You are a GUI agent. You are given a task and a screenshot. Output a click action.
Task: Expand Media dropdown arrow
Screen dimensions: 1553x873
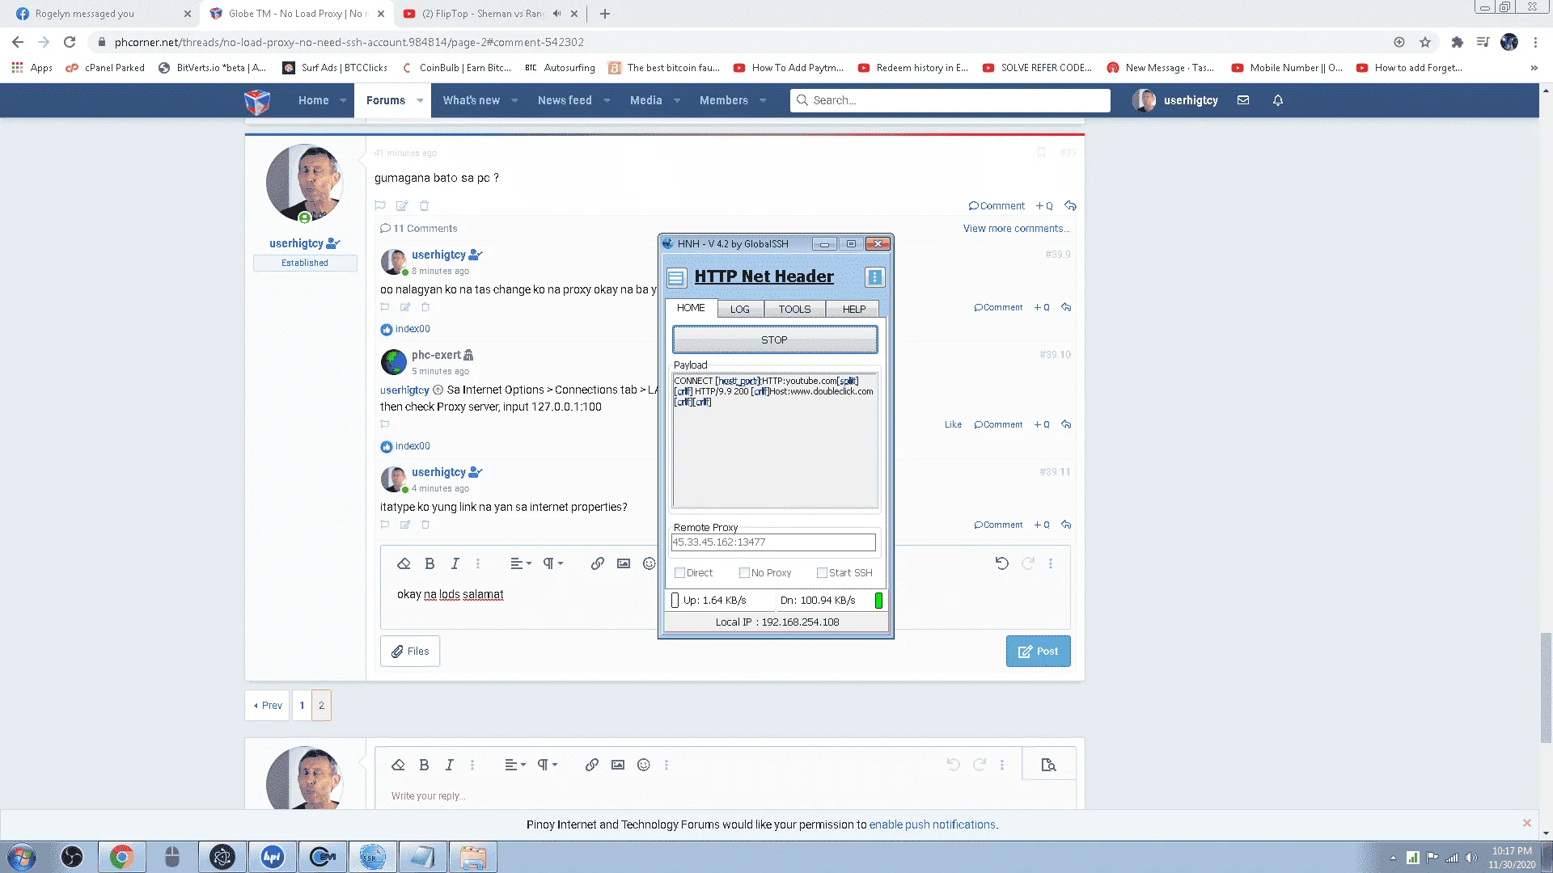click(677, 100)
